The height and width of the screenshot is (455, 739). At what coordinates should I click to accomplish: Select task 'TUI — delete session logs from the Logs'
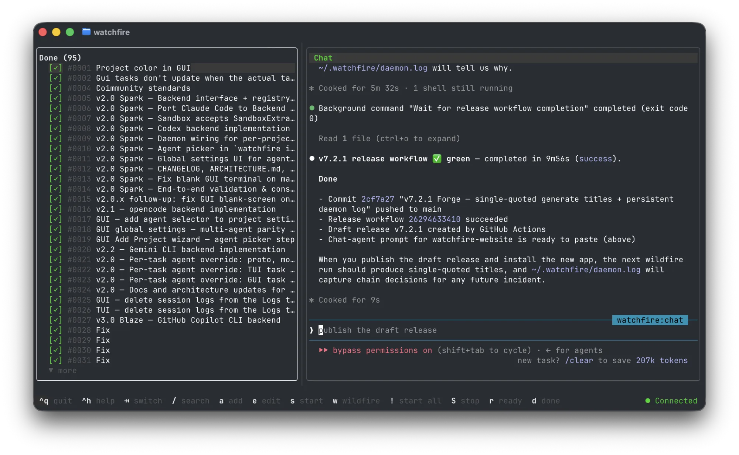[x=195, y=310]
